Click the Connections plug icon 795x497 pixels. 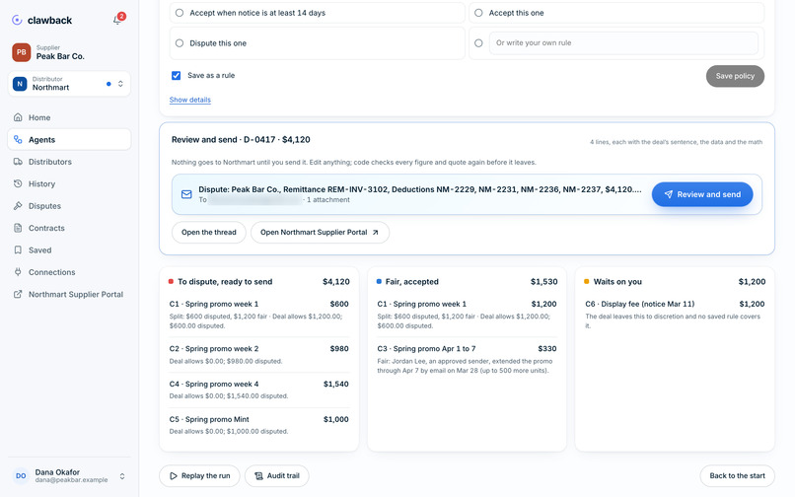click(18, 272)
